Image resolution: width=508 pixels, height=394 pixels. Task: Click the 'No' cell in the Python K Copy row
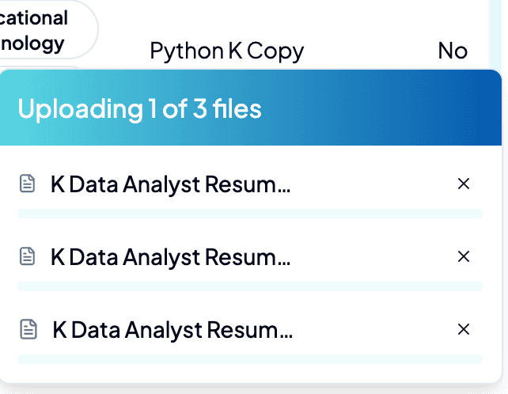pyautogui.click(x=453, y=51)
